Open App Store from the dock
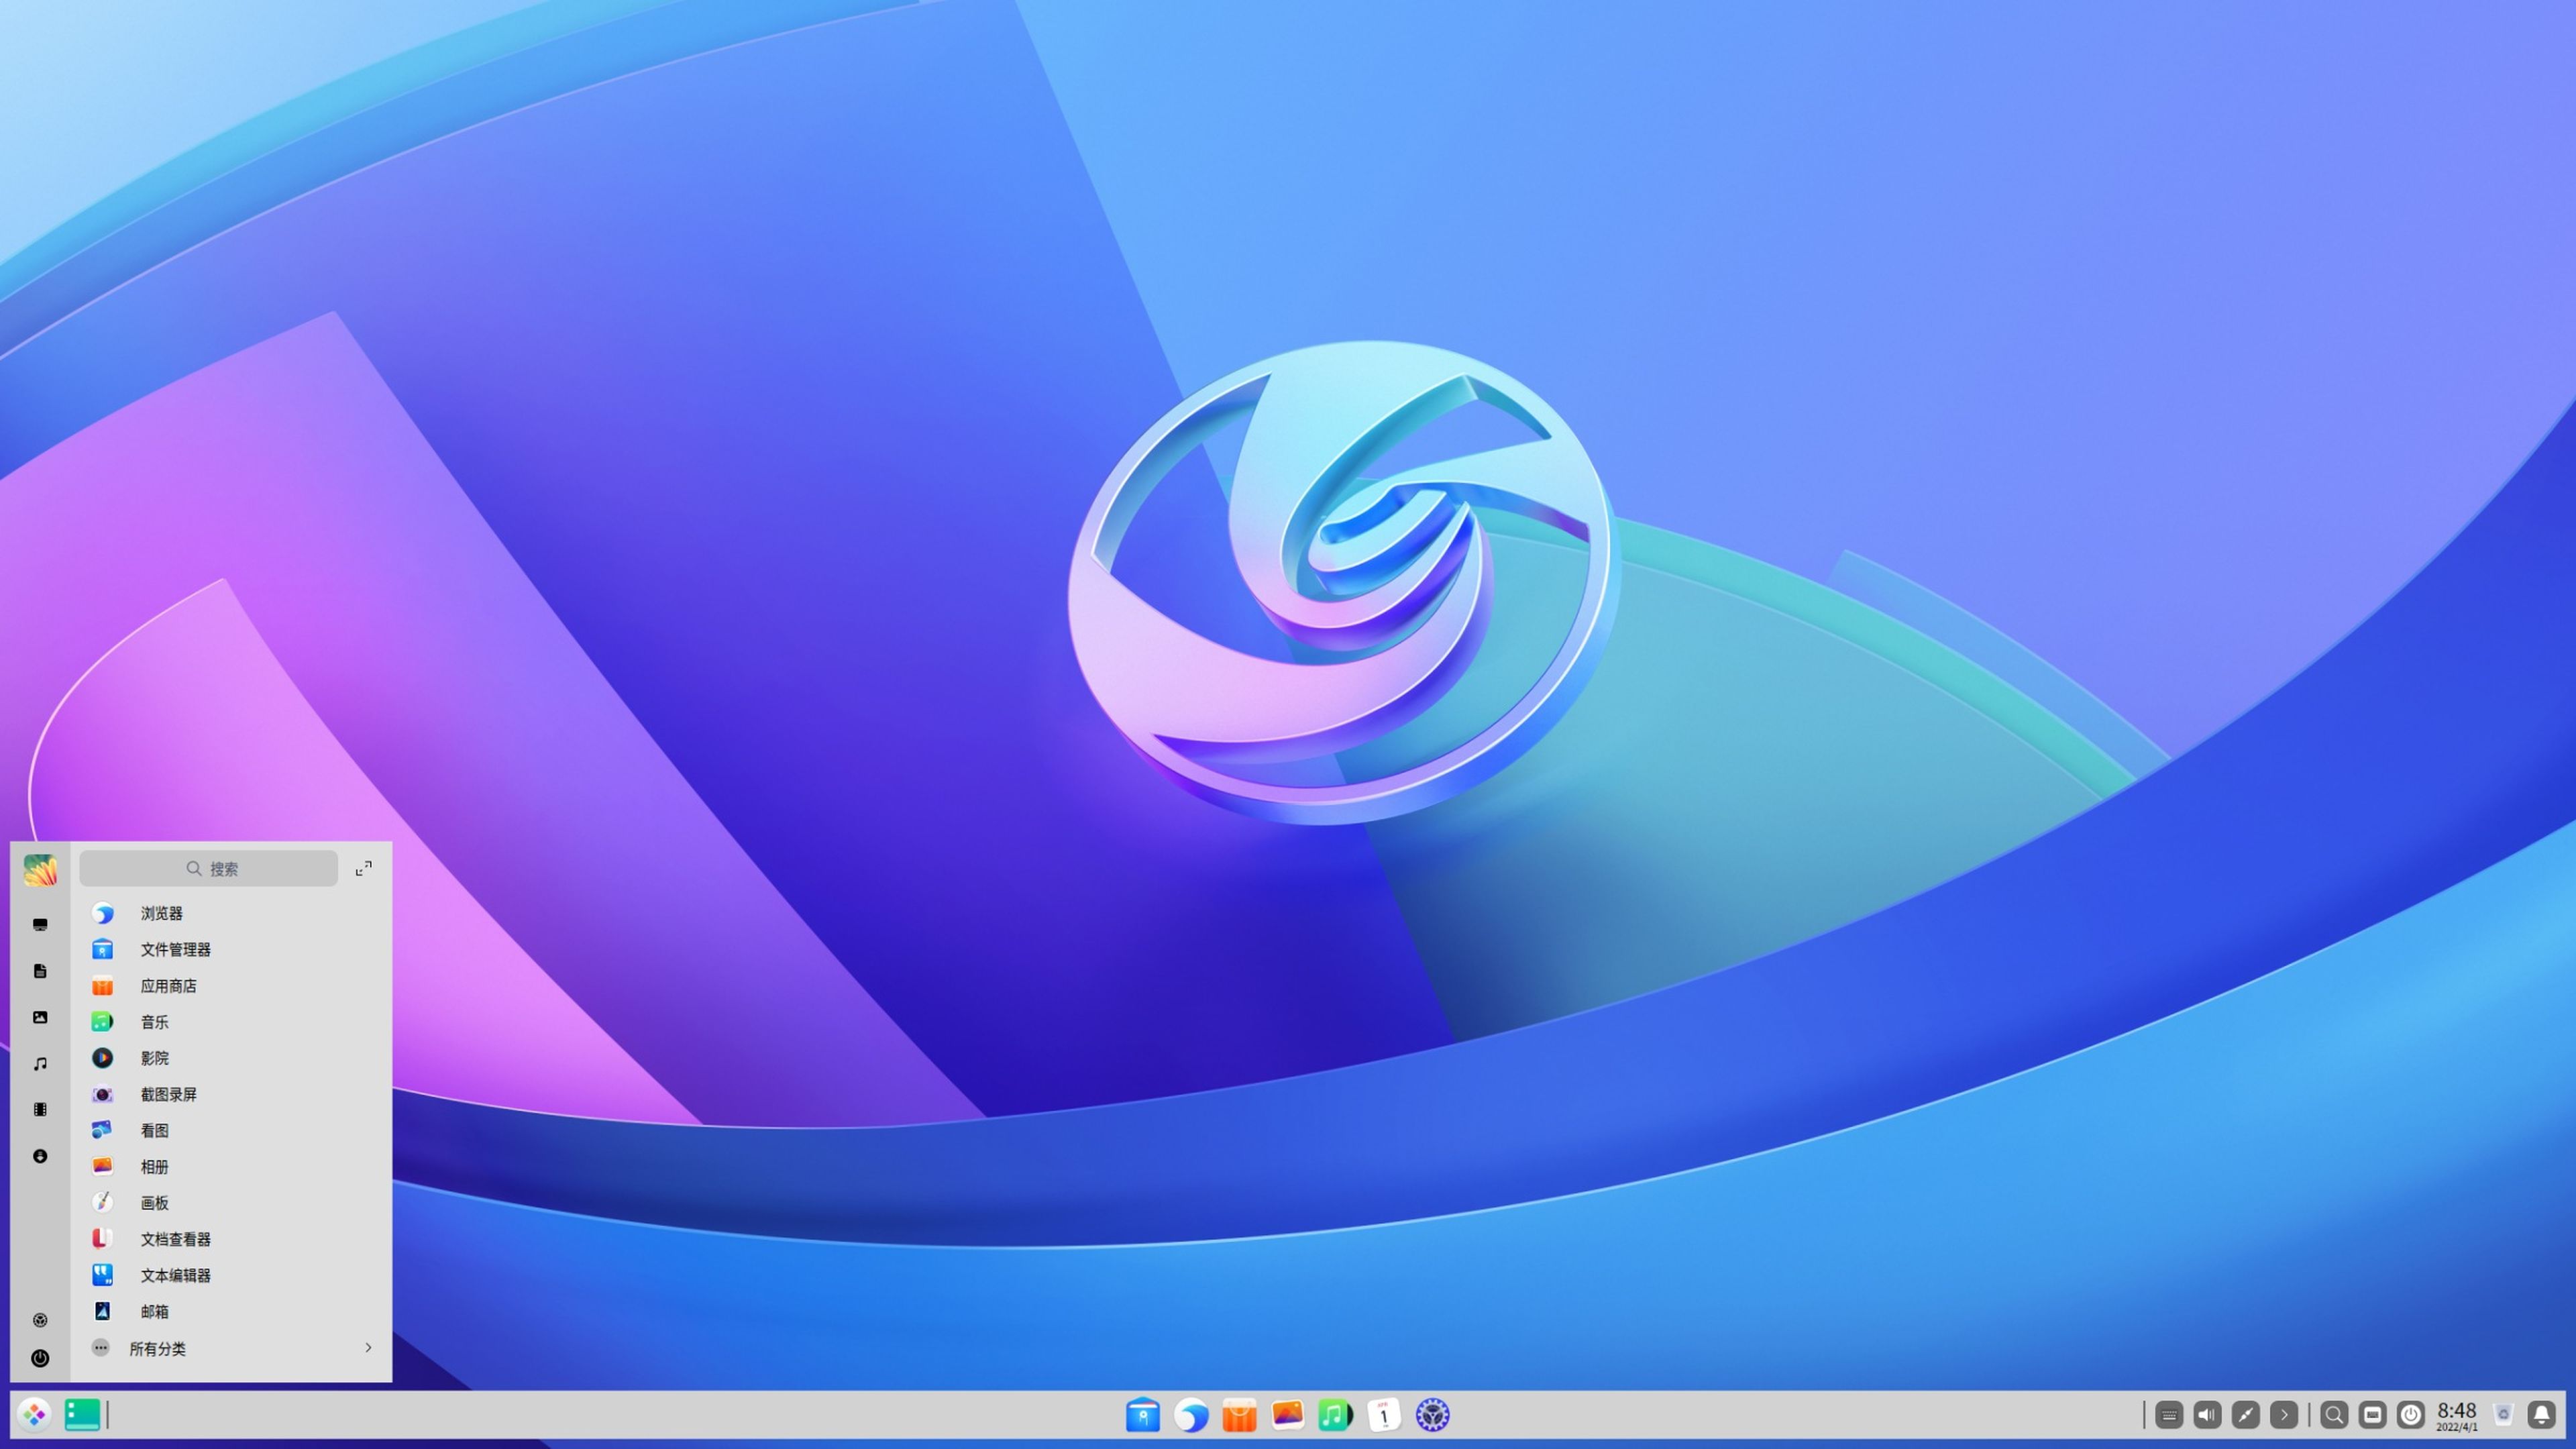Image resolution: width=2576 pixels, height=1449 pixels. 1239,1415
